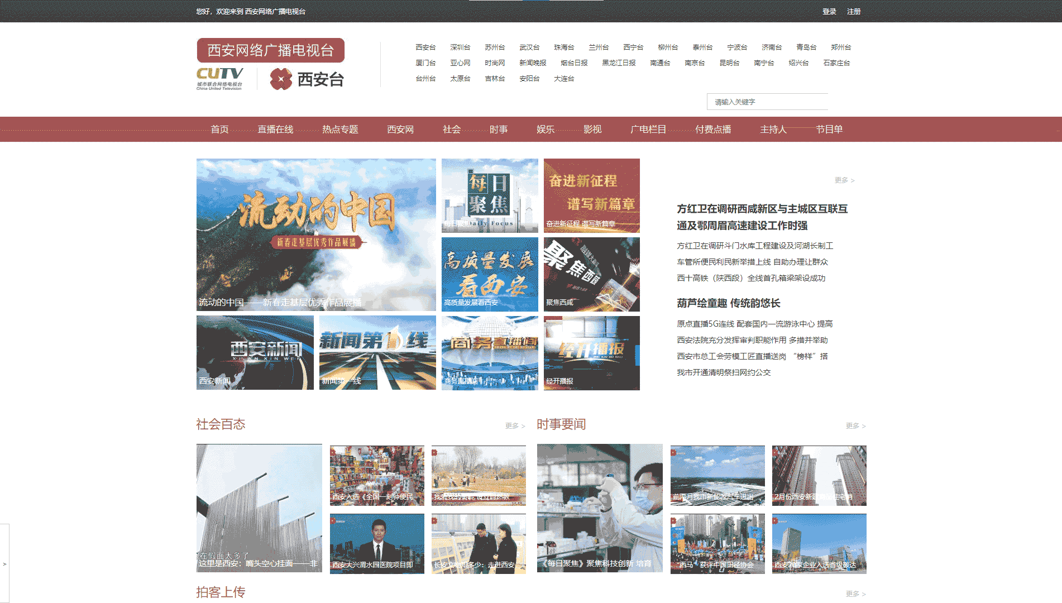The image size is (1062, 603).
Task: Open 热点专题 navigation item
Action: 340,130
